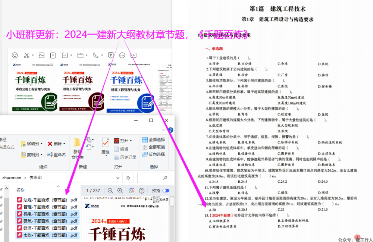Image resolution: width=373 pixels, height=242 pixels.
Task: Click the folder icon in chat toolbar
Action: [x=81, y=56]
